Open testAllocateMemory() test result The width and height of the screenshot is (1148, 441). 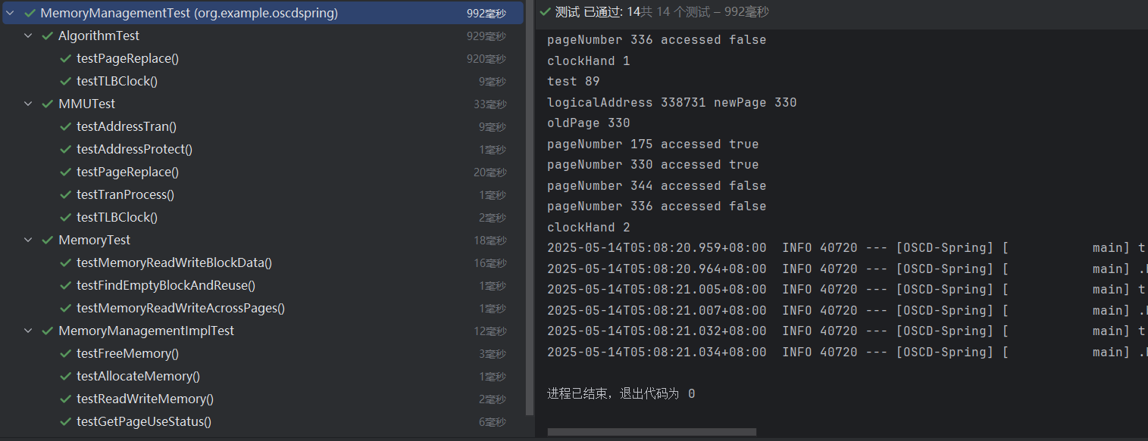[x=138, y=376]
